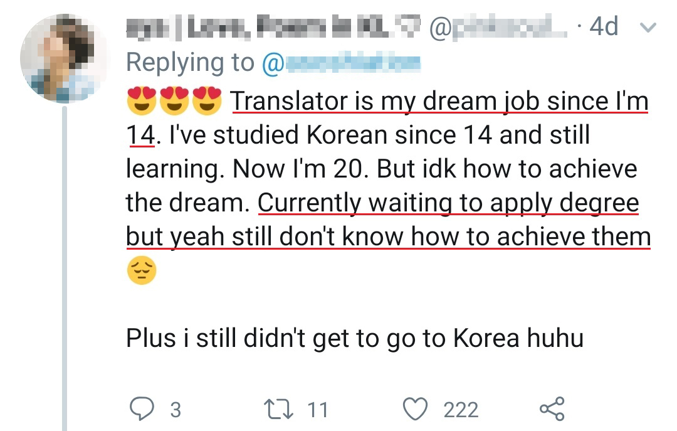This screenshot has width=677, height=431.
Task: Click the underlined sentence starting with Translator
Action: (439, 101)
